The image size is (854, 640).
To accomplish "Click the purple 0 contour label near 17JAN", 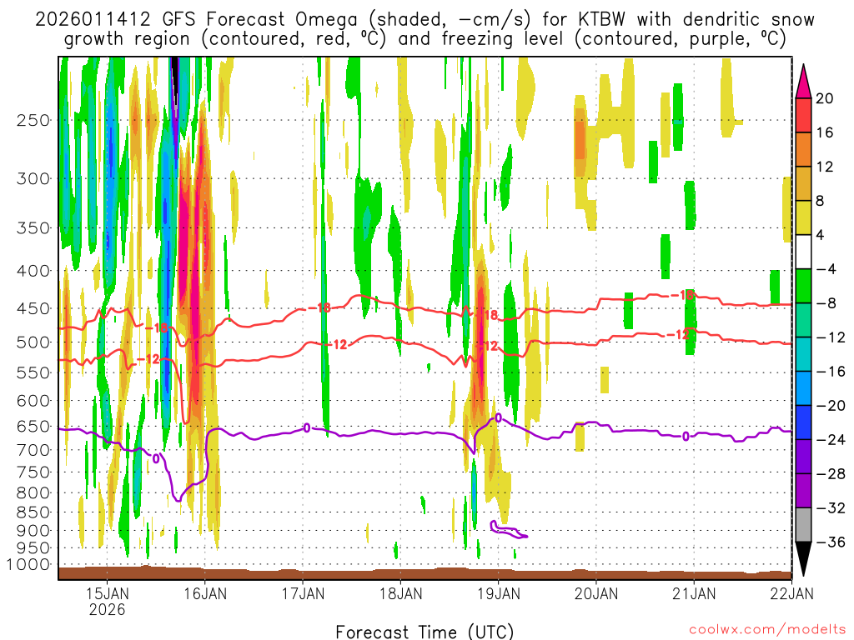I will [306, 428].
